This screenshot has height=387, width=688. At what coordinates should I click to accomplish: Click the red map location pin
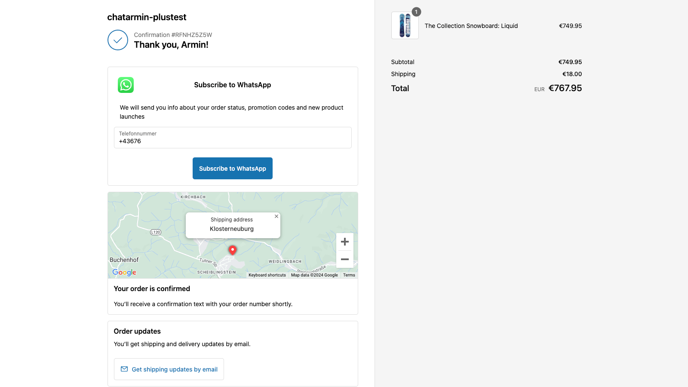(x=233, y=250)
